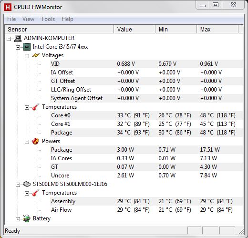Click the ST500LM0 hard drive icon
This screenshot has height=238, width=248.
27,184
